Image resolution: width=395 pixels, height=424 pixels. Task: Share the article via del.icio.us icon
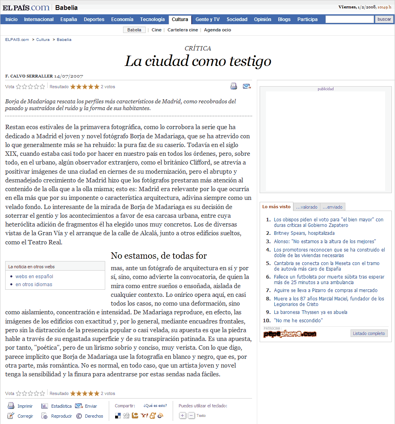coord(118,416)
